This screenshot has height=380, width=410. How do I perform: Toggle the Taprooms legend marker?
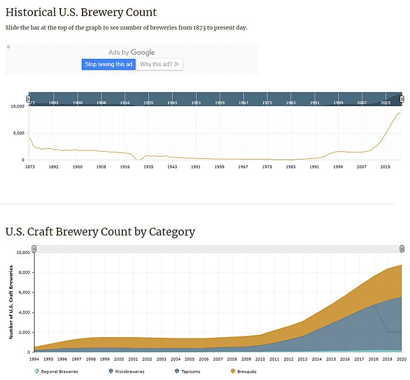[x=176, y=371]
